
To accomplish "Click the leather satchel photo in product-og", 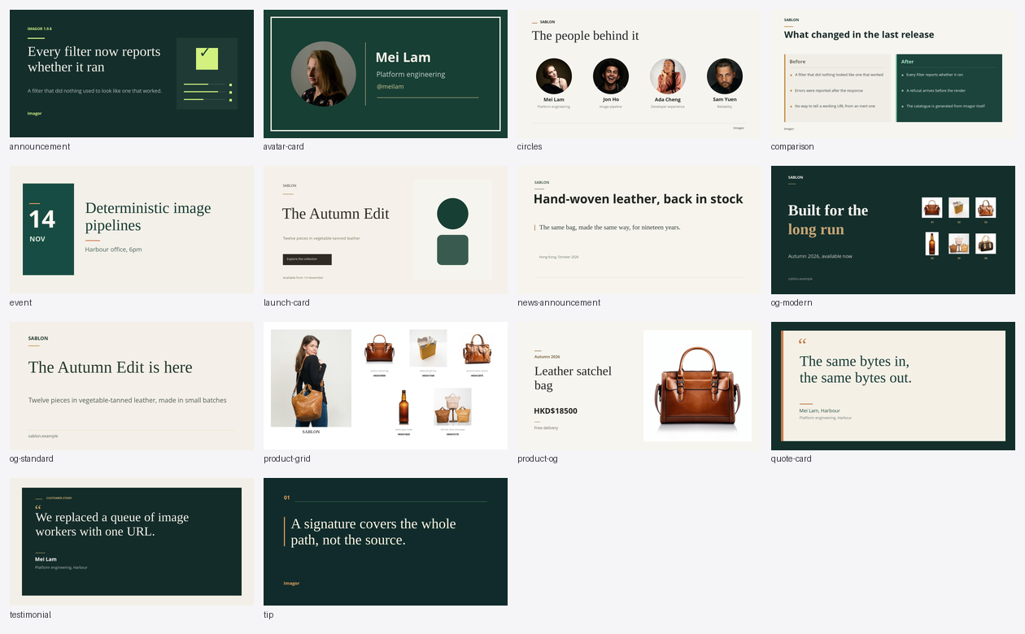I will pos(697,385).
